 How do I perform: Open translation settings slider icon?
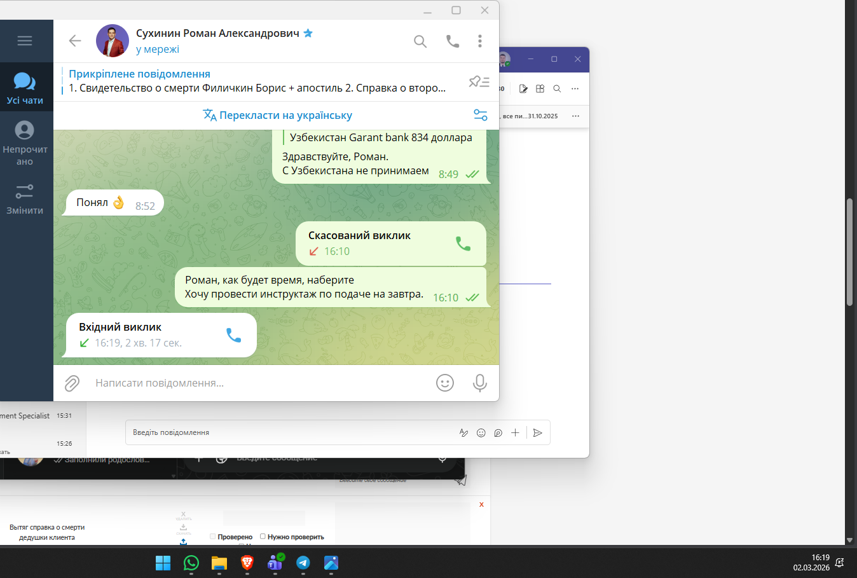[481, 115]
